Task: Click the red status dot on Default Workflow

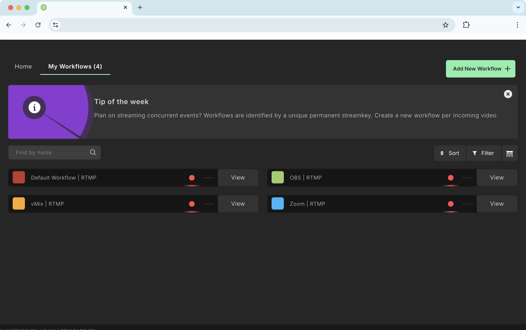Action: pos(192,177)
